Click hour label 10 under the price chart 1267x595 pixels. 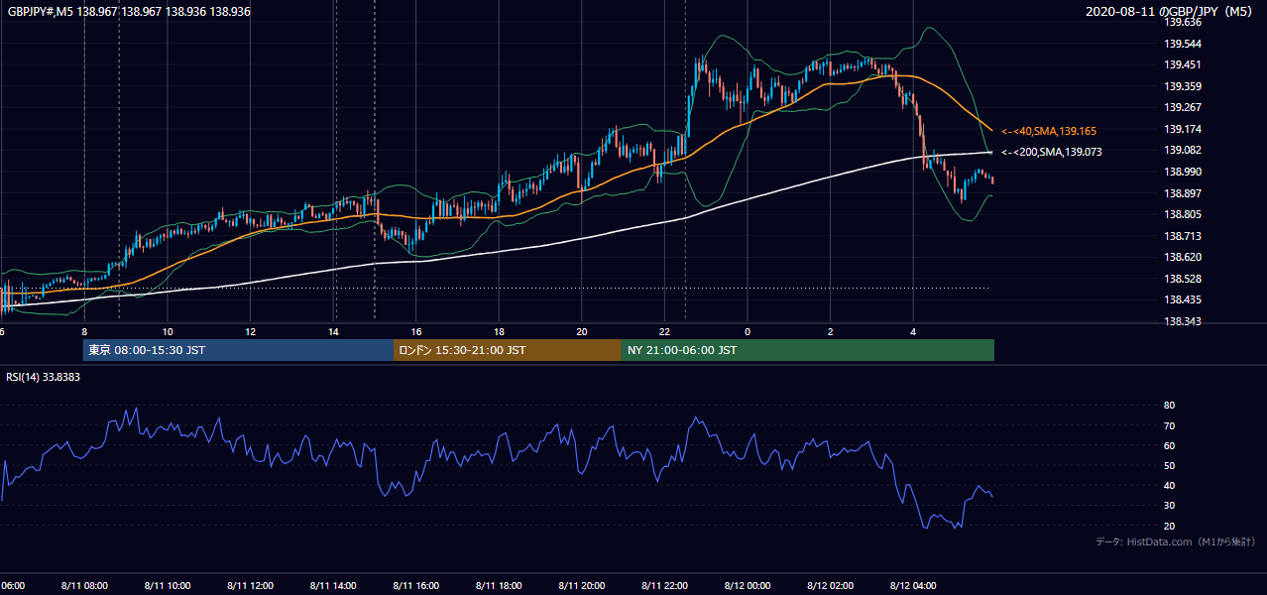click(168, 332)
